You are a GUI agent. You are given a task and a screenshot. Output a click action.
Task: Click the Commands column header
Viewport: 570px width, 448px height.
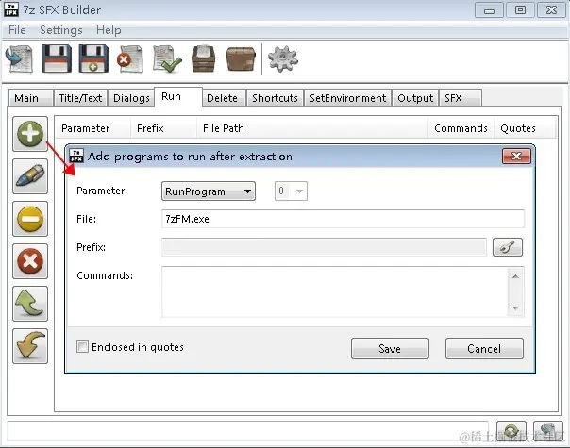tap(461, 128)
